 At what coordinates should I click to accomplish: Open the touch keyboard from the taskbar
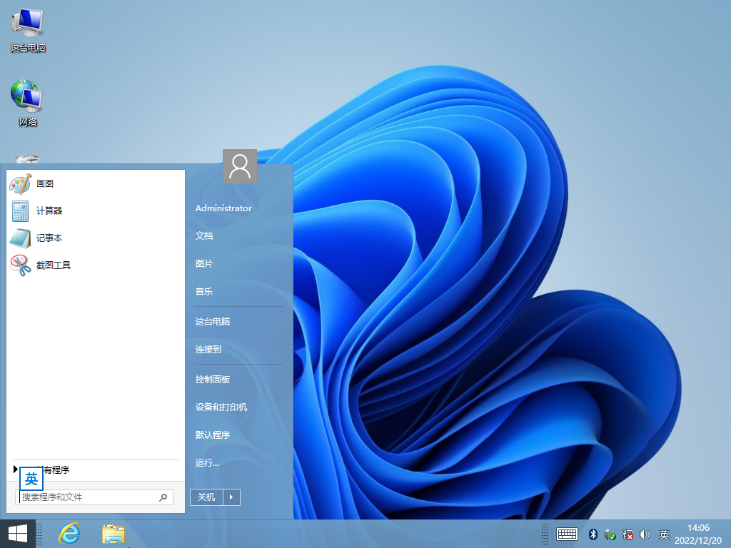point(567,534)
